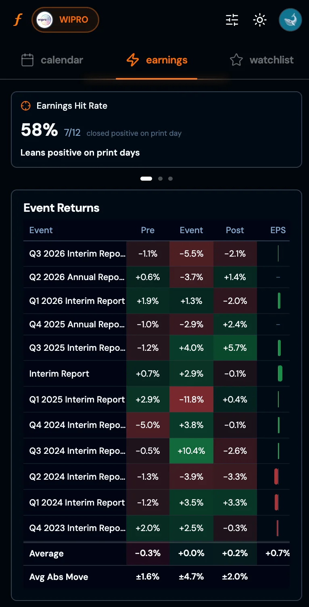Switch to the calendar tab
309x607 pixels.
point(62,59)
